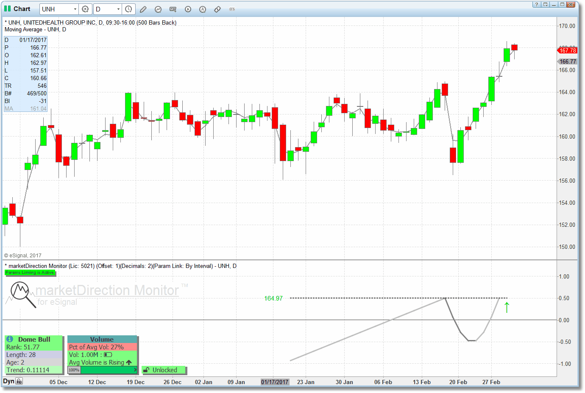Open the window options drop-down icon

tap(545, 4)
